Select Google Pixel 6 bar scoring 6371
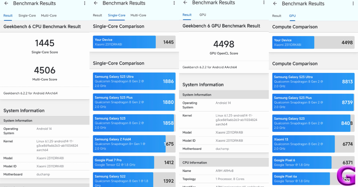The image size is (358, 187). pyautogui.click(x=313, y=162)
